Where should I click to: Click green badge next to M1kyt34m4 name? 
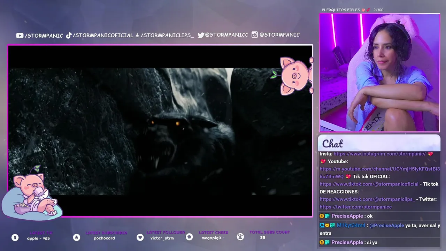click(x=332, y=225)
